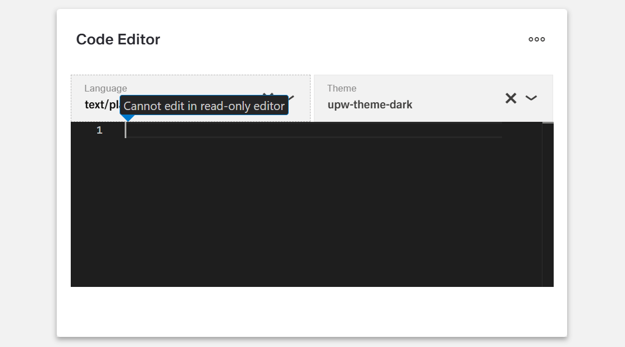Viewport: 625px width, 347px height.
Task: Open the more options ellipsis menu
Action: tap(536, 39)
